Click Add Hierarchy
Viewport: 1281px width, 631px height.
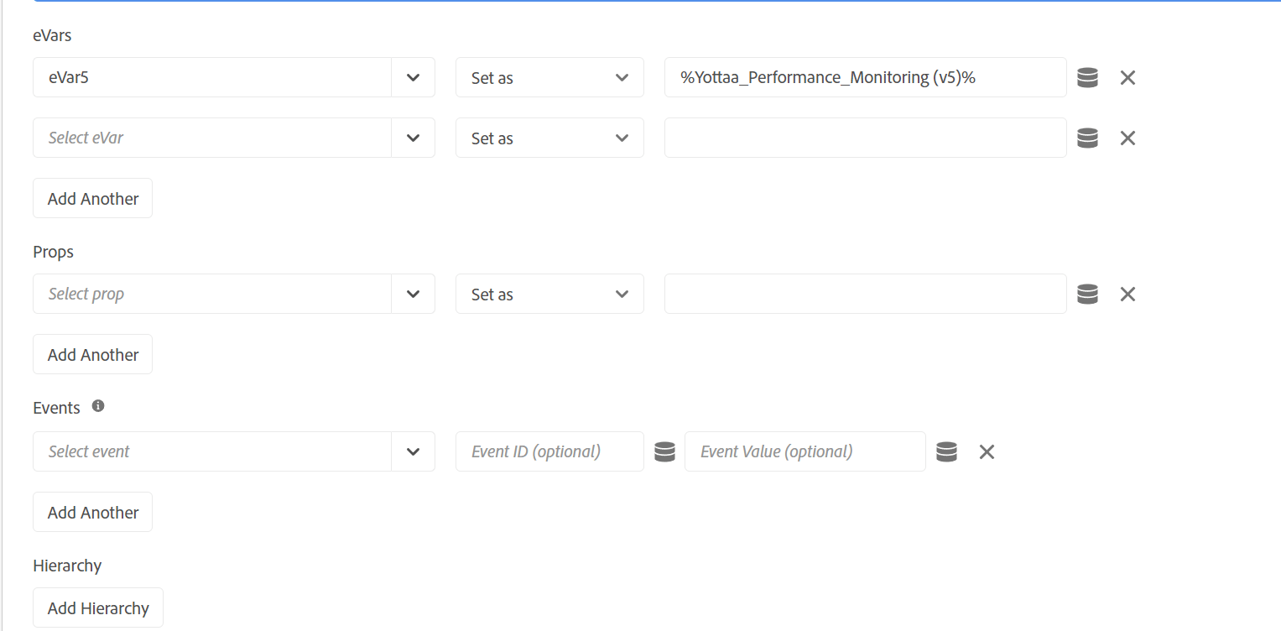tap(97, 608)
